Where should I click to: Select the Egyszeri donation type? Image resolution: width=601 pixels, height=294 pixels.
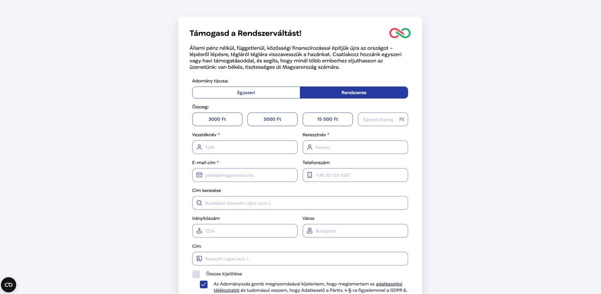click(246, 92)
